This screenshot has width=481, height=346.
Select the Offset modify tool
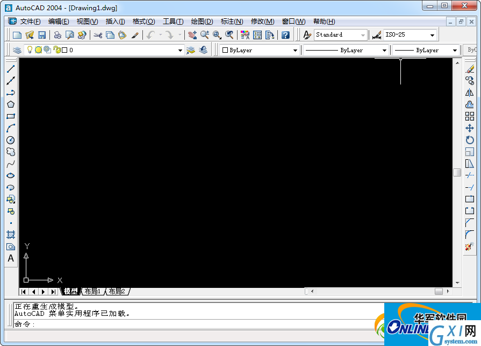point(470,104)
